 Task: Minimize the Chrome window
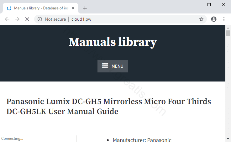coord(194,4)
